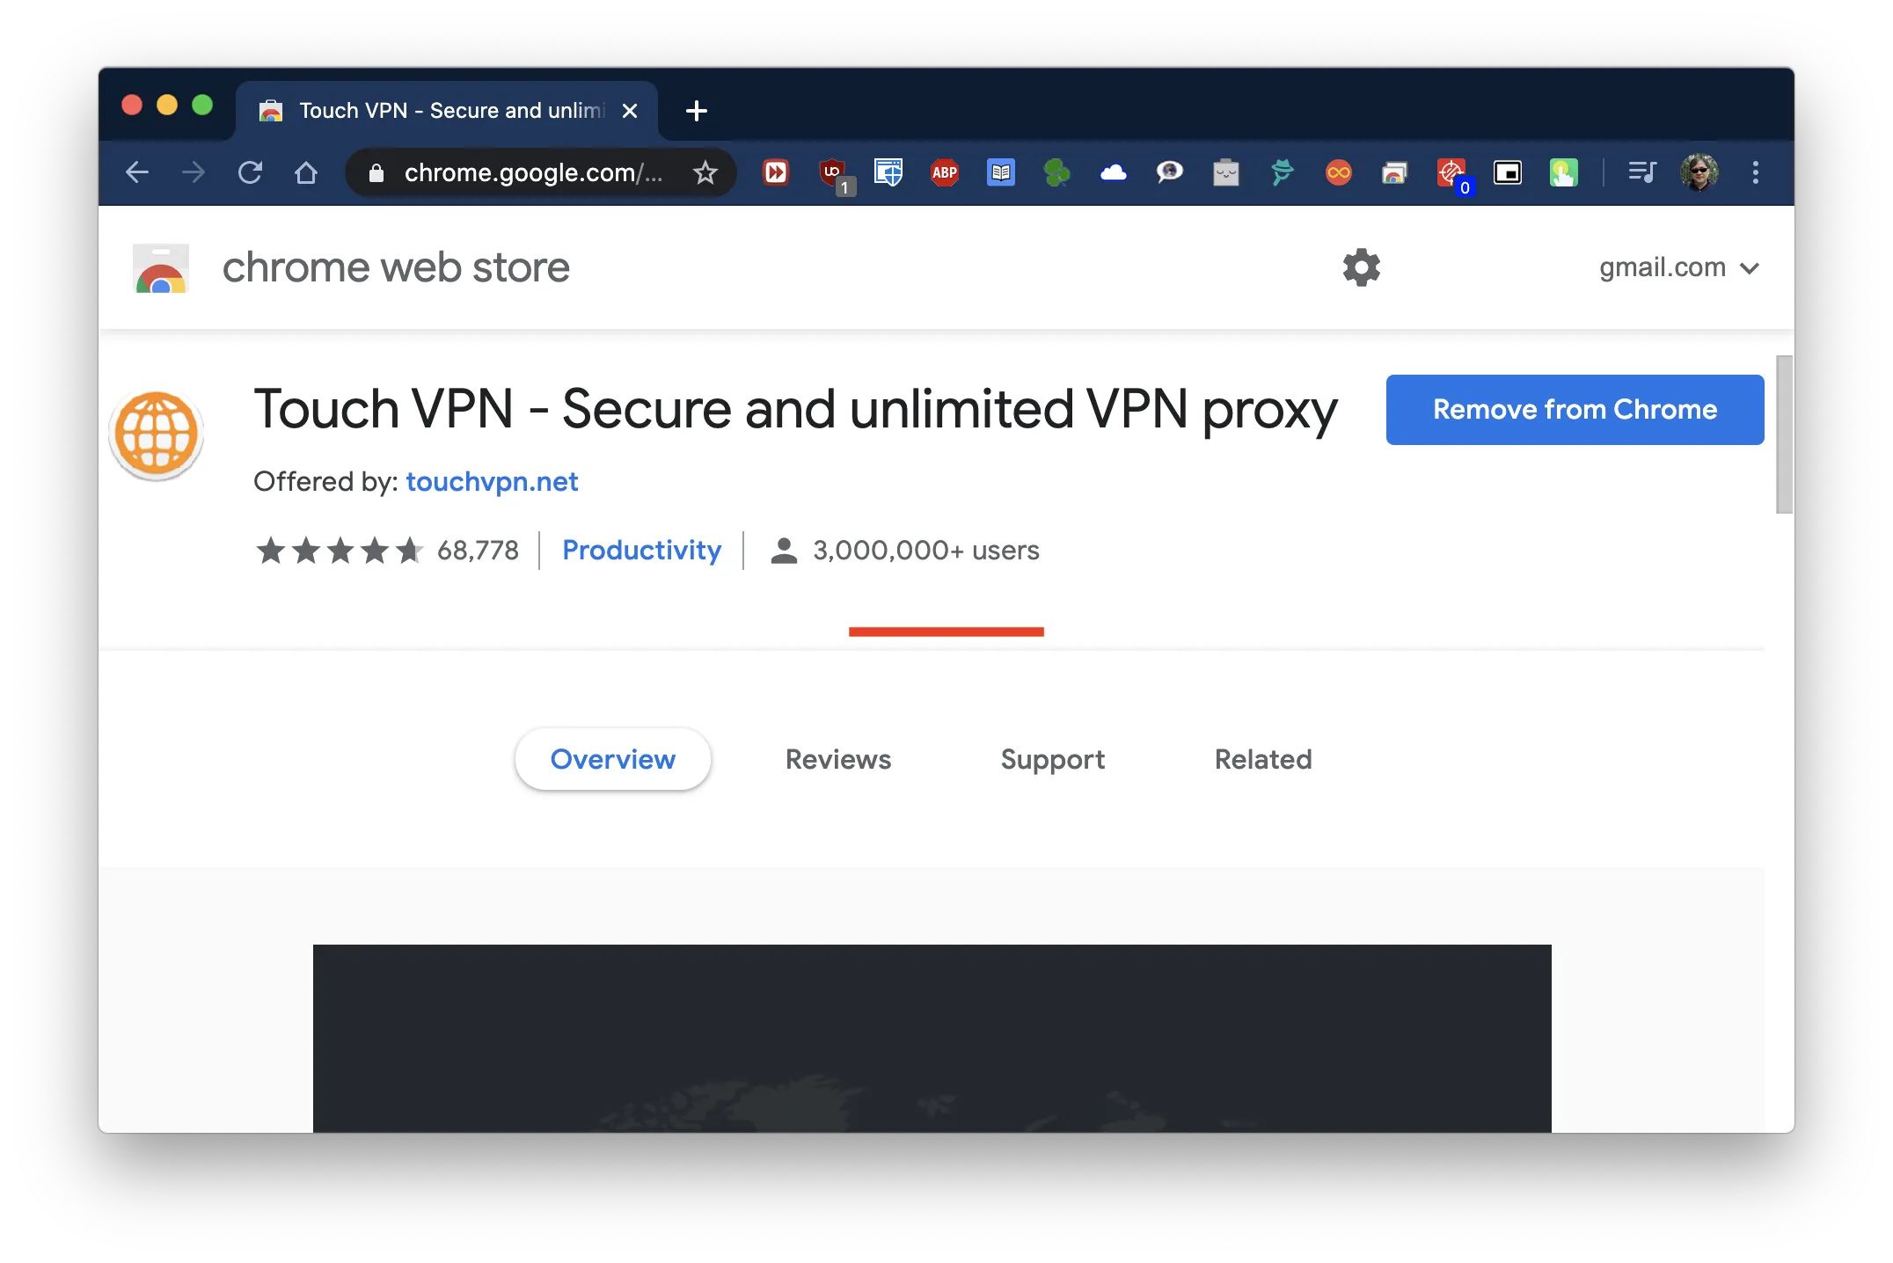Click Remove from Chrome button
Viewport: 1893px width, 1263px height.
1575,410
